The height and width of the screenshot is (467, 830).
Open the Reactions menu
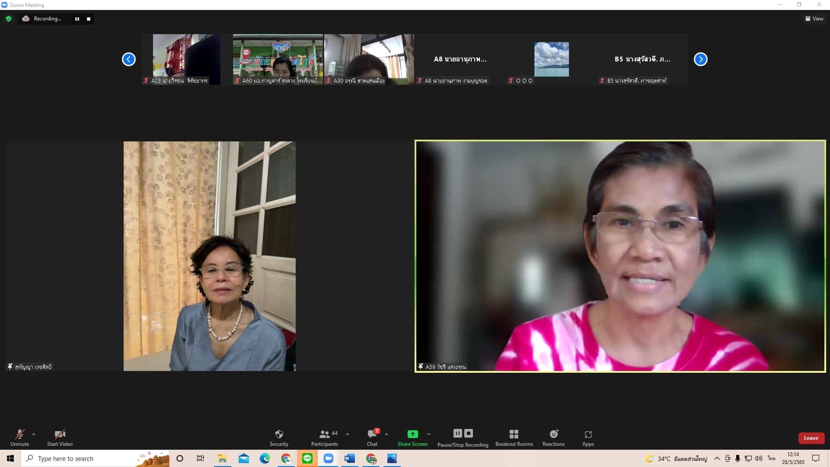click(x=553, y=434)
